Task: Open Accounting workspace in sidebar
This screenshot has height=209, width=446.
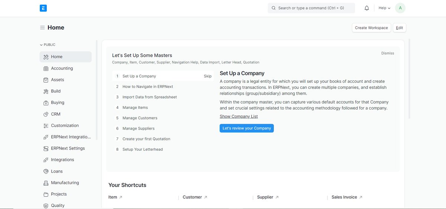Action: click(65, 68)
